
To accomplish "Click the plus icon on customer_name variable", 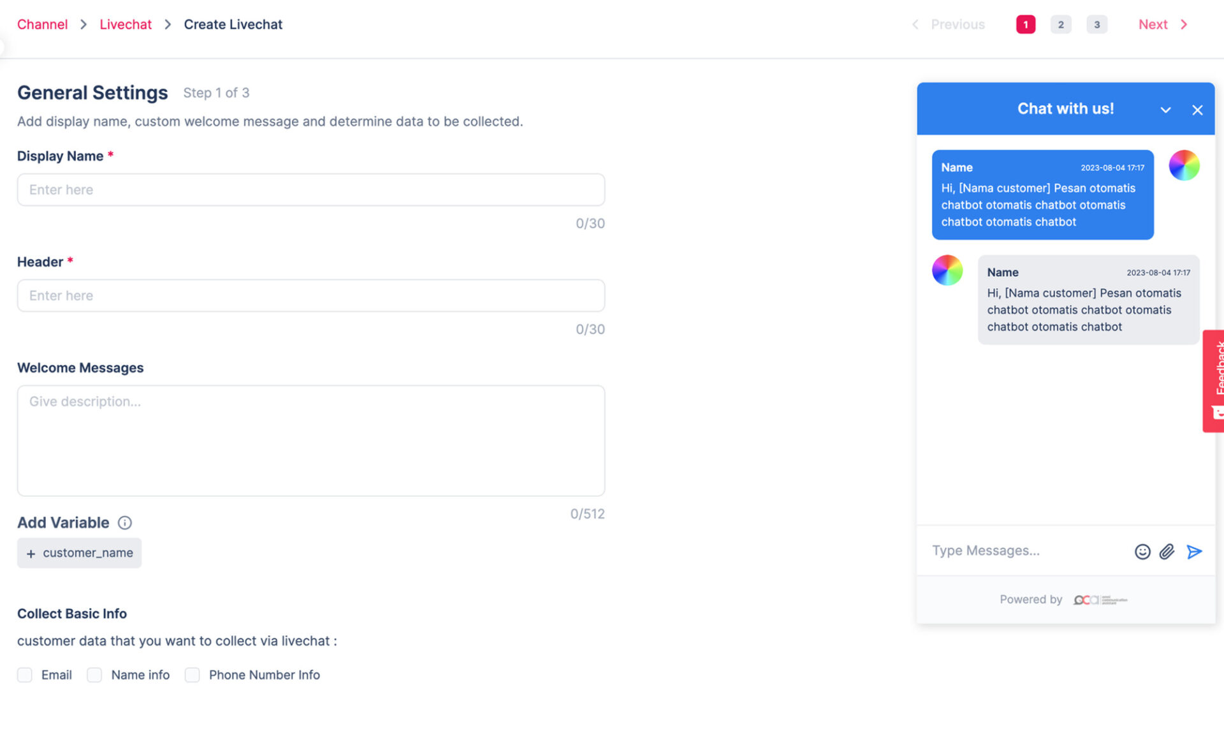I will point(31,553).
